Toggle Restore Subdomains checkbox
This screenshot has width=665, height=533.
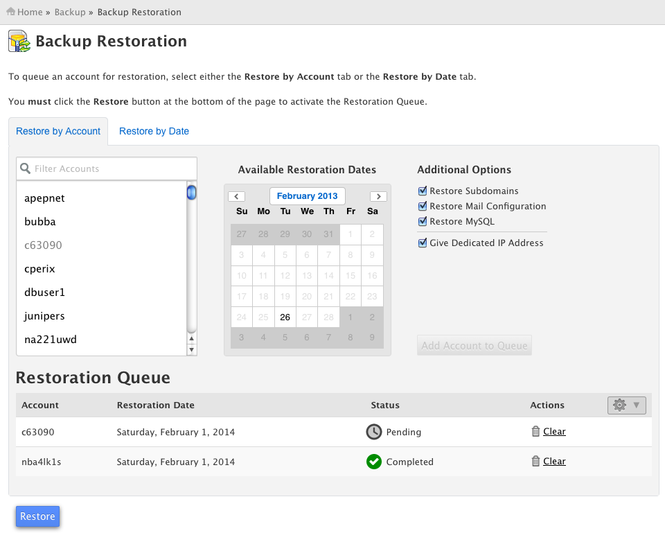tap(423, 191)
